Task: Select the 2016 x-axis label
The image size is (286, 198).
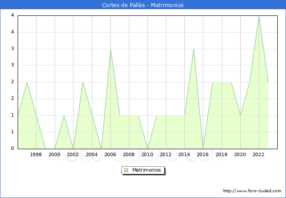Action: tap(203, 154)
